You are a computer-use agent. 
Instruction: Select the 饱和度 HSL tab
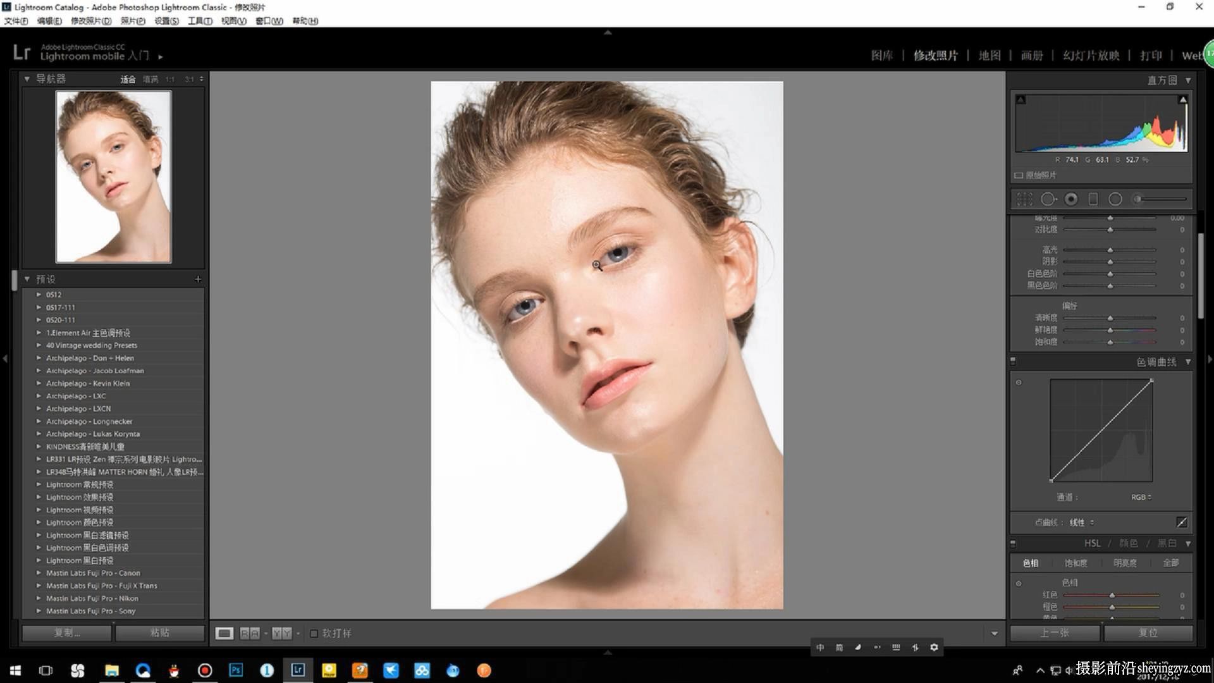click(x=1076, y=563)
